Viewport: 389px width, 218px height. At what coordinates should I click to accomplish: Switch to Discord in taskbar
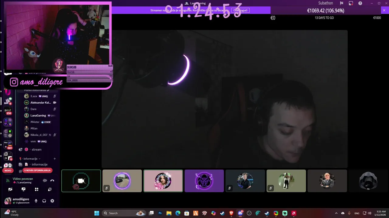[x=240, y=213]
